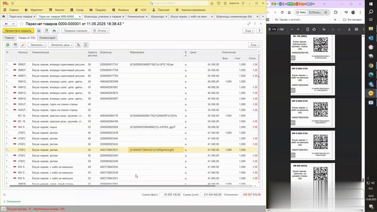The width and height of the screenshot is (377, 212).
Task: Show the list of all open 1C tabs
Action: (x=263, y=17)
